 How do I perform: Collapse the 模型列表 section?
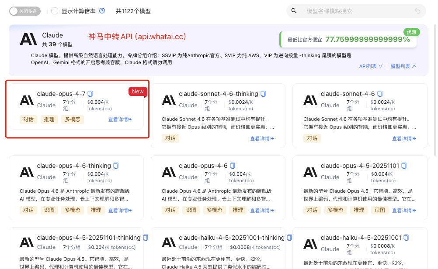click(x=403, y=66)
